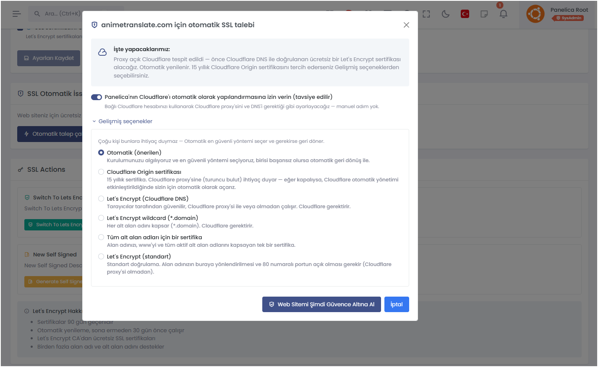
Task: Select Cloudflare Origin sertifikası option
Action: coord(101,172)
